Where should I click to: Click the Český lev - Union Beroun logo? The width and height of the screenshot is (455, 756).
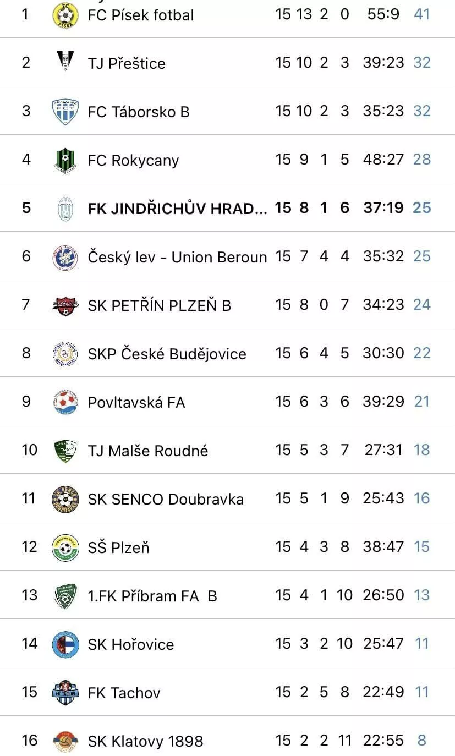(x=65, y=256)
